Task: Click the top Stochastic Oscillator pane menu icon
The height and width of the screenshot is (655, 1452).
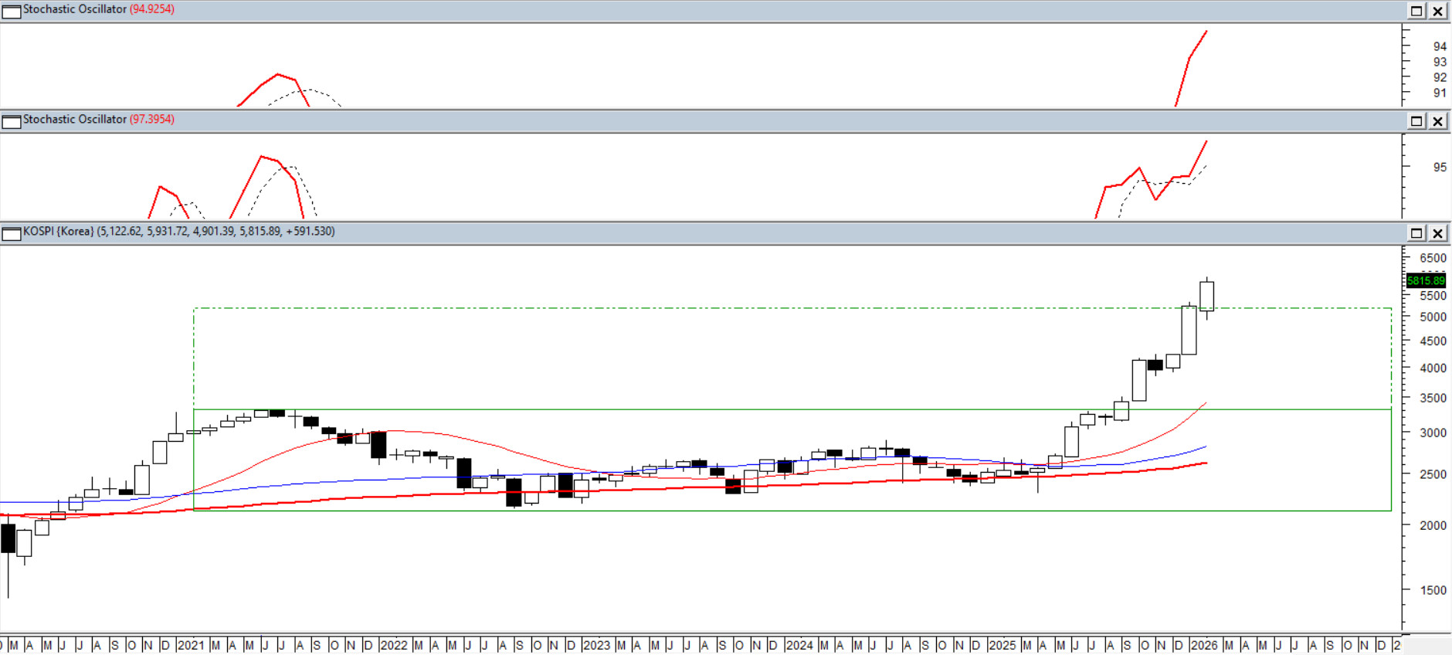Action: [11, 11]
